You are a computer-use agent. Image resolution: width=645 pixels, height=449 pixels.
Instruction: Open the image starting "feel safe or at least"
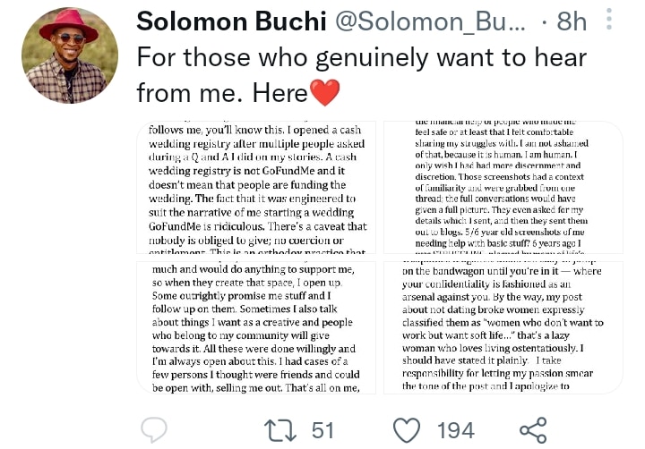coord(503,188)
